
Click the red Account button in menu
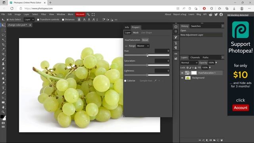click(x=80, y=14)
